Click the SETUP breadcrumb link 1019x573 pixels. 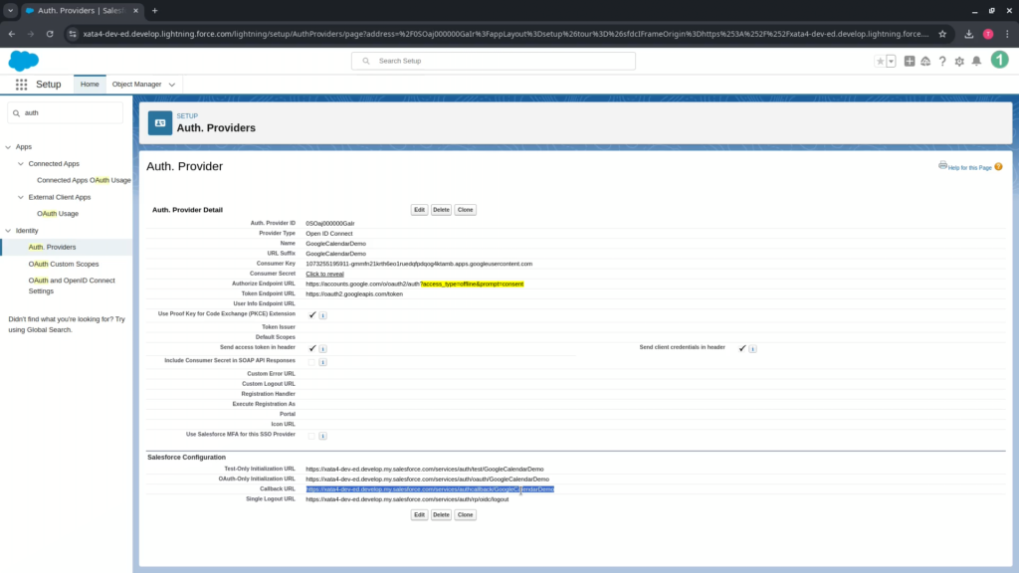coord(187,116)
